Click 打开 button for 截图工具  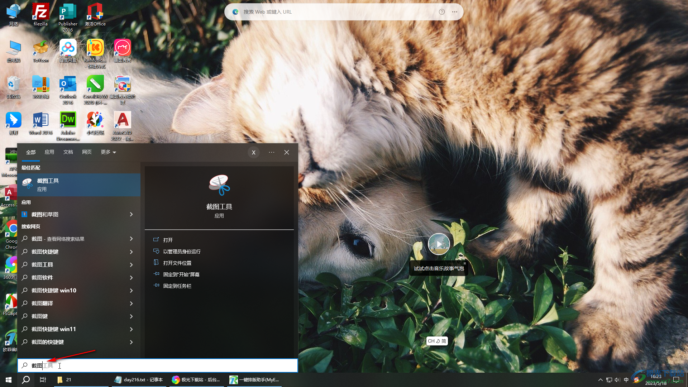(x=168, y=240)
